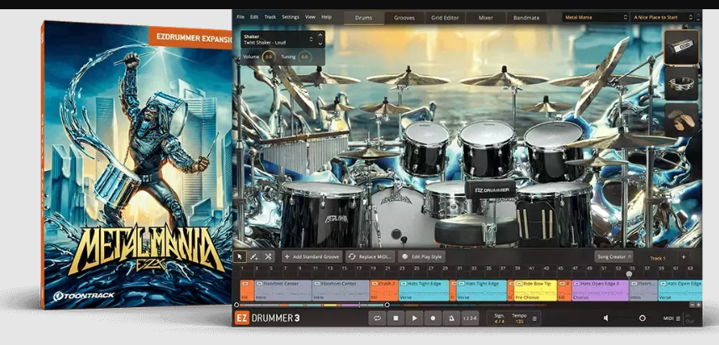The width and height of the screenshot is (719, 345).
Task: Select the Chorus song block
Action: coord(600,291)
